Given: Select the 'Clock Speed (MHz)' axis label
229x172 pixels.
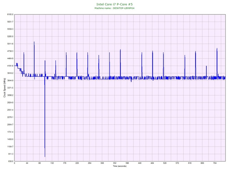Looking at the screenshot, I should point(4,88).
